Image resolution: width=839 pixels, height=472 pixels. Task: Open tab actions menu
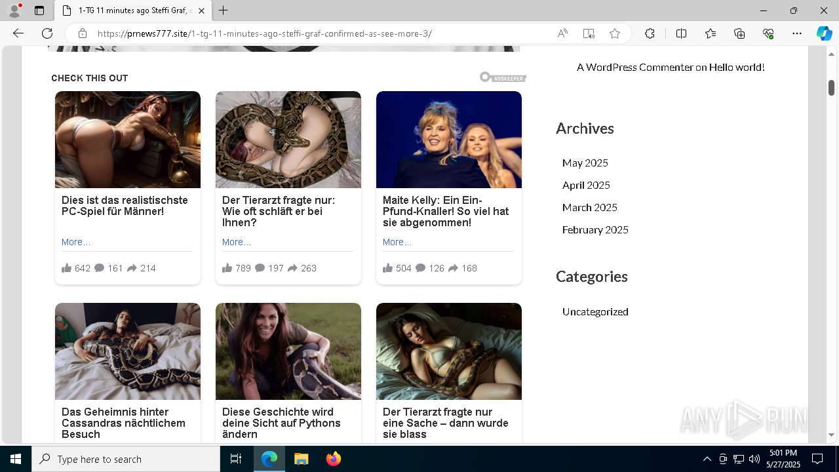[39, 10]
